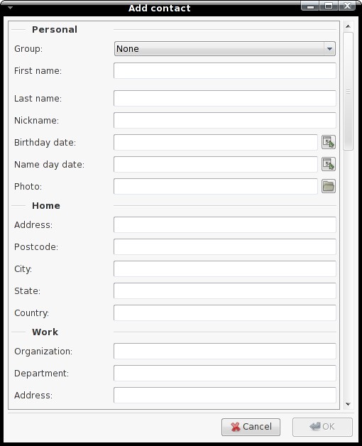362x446 pixels.
Task: Focus the Last name field
Action: (224, 98)
